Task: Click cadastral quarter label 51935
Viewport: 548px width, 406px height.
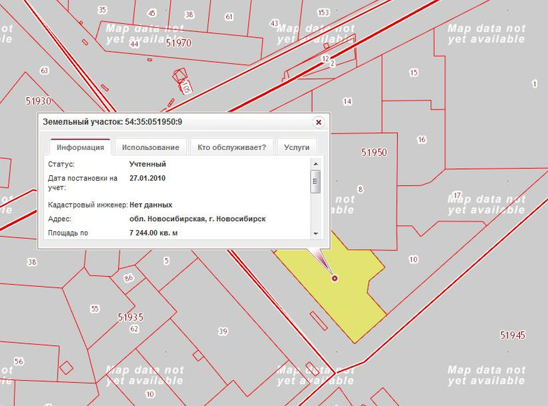Action: point(130,317)
